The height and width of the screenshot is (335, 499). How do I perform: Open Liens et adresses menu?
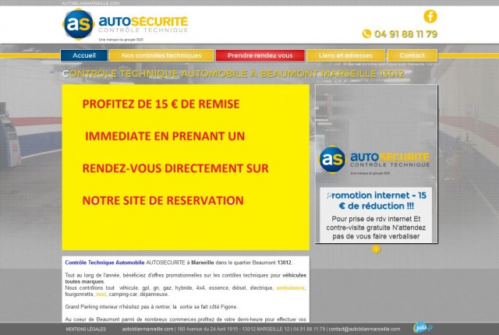pos(345,55)
